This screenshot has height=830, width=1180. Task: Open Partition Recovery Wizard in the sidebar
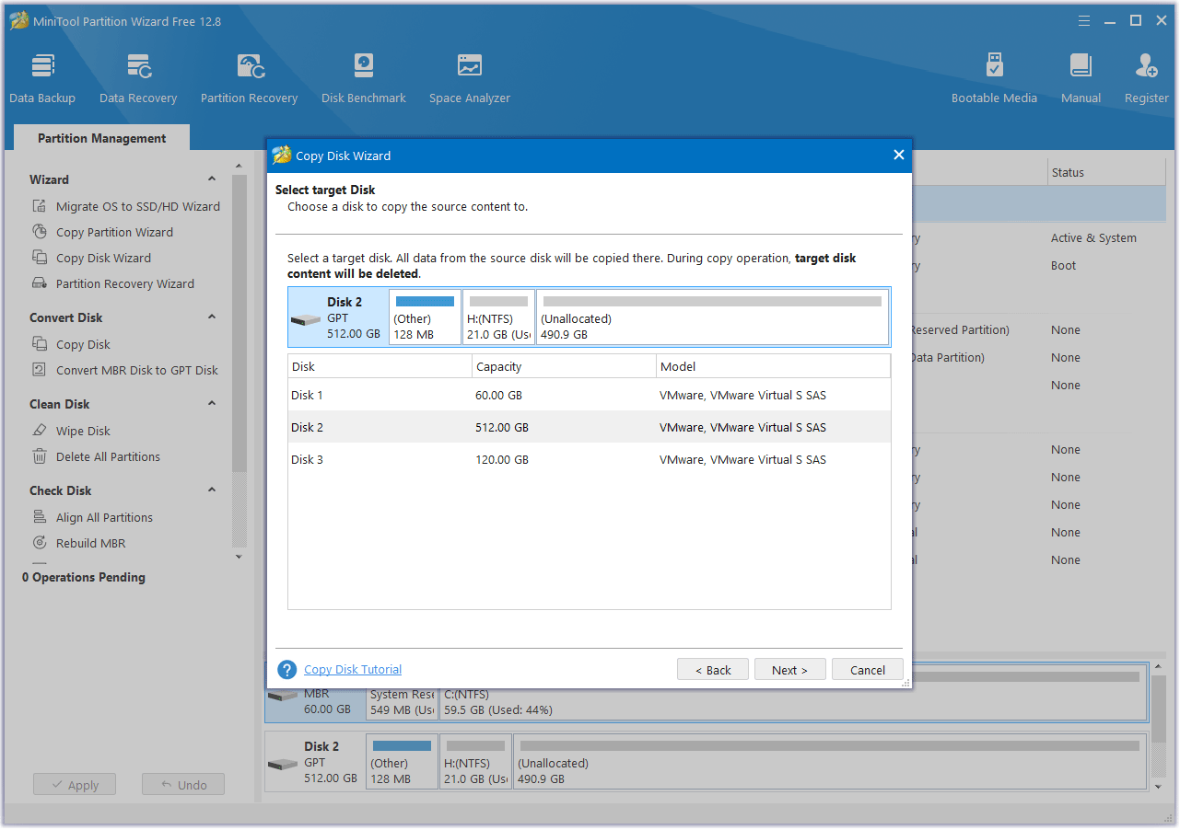[x=113, y=283]
